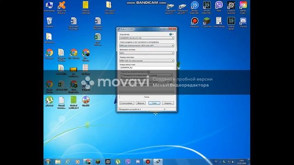
Task: Open Discord from taskbar
Action: [x=138, y=162]
